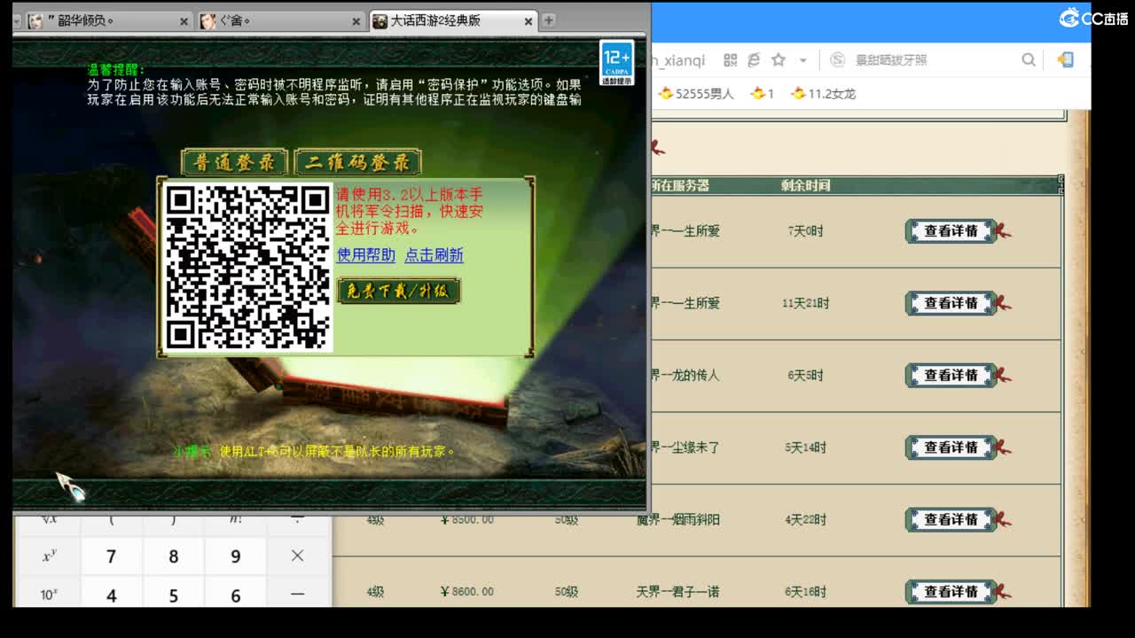
Task: Expand the dropdown arrow beside the star
Action: point(802,60)
